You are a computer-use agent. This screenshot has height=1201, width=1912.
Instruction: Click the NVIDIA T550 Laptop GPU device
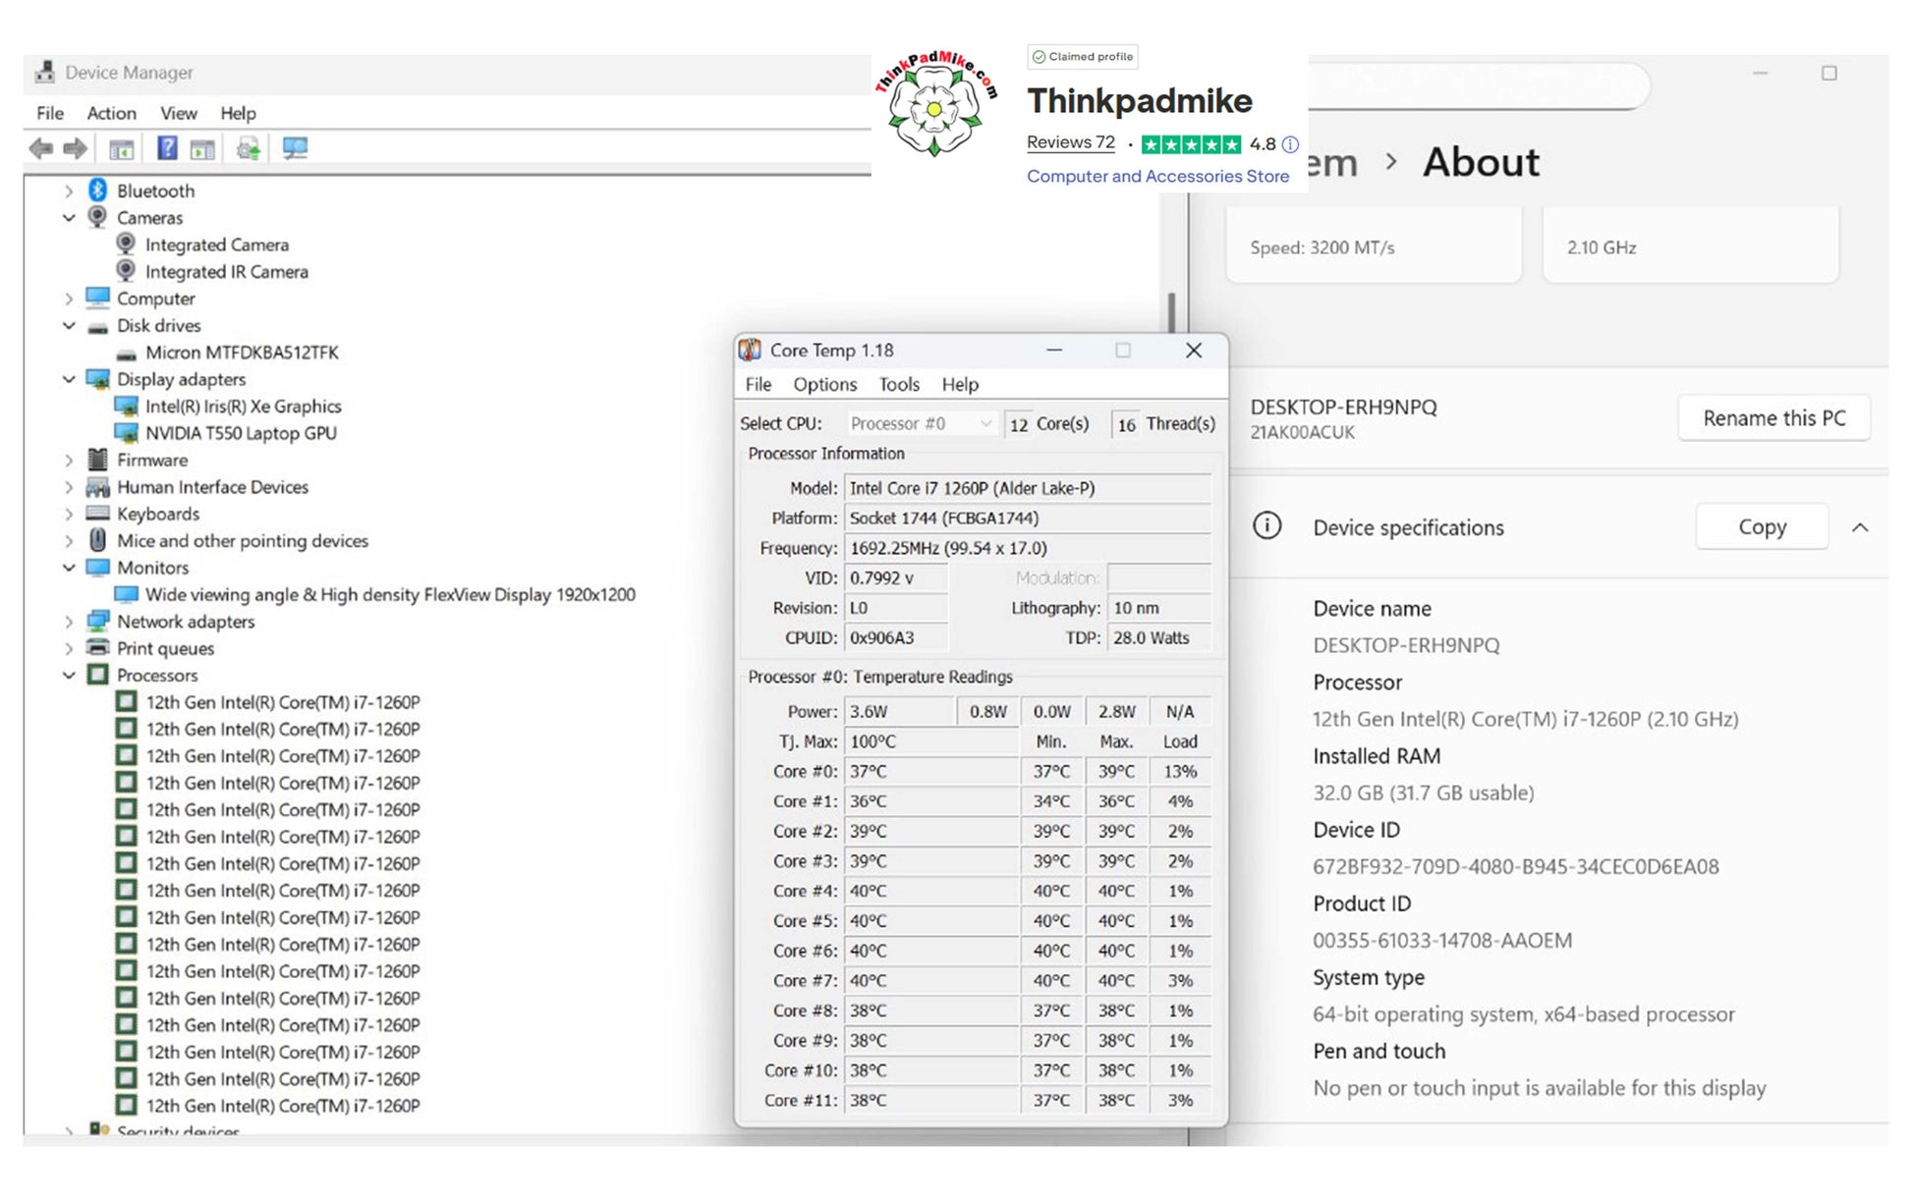[x=241, y=433]
